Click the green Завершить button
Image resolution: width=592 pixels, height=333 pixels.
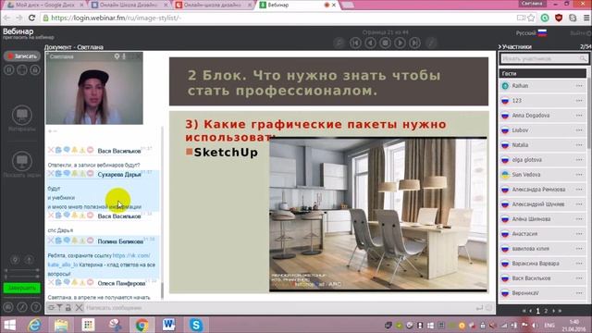tap(22, 288)
